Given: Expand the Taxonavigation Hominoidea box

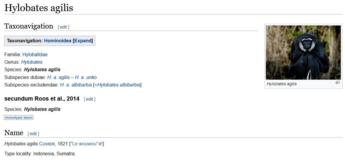Looking at the screenshot, I should [x=83, y=41].
